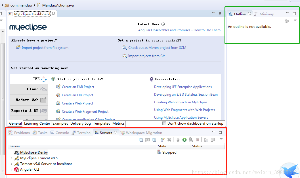Image resolution: width=300 pixels, height=178 pixels.
Task: Click the connectors icon in Servers toolbar
Action: click(x=147, y=140)
